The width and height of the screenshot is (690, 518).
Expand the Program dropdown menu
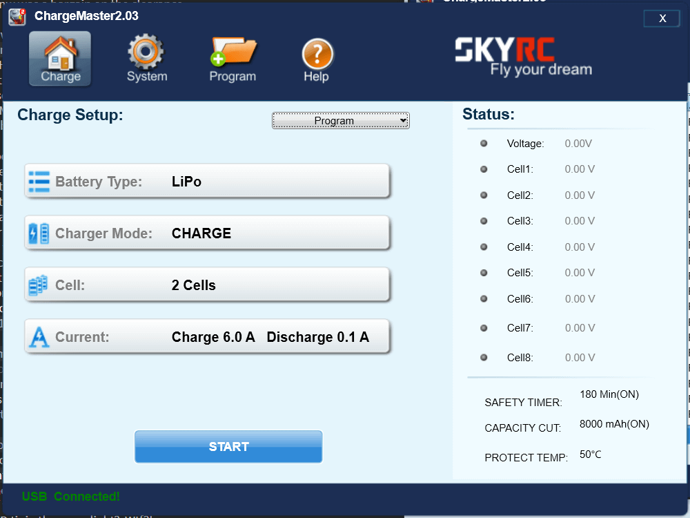[341, 121]
